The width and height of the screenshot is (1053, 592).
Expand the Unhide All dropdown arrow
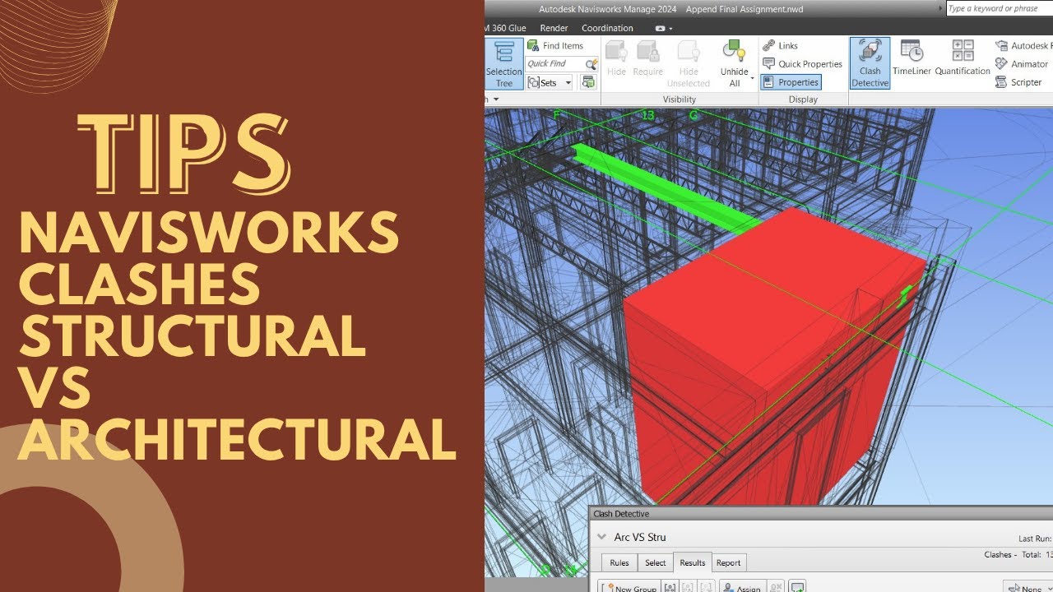pyautogui.click(x=752, y=78)
